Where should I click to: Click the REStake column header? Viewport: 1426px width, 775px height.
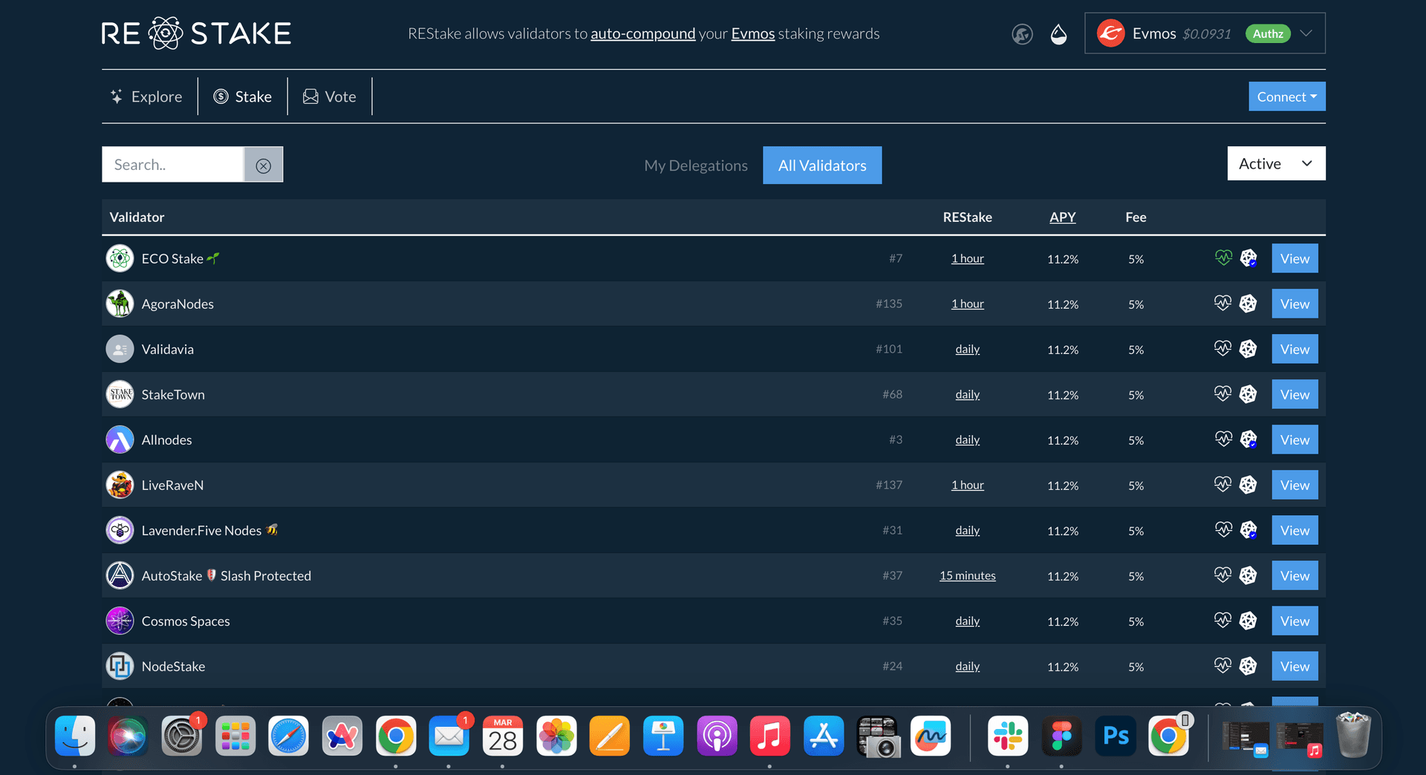tap(967, 217)
